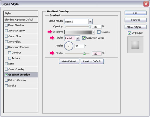Viewport: 150px width, 117px height.
Task: Close the Layer Style dialog
Action: click(x=146, y=4)
